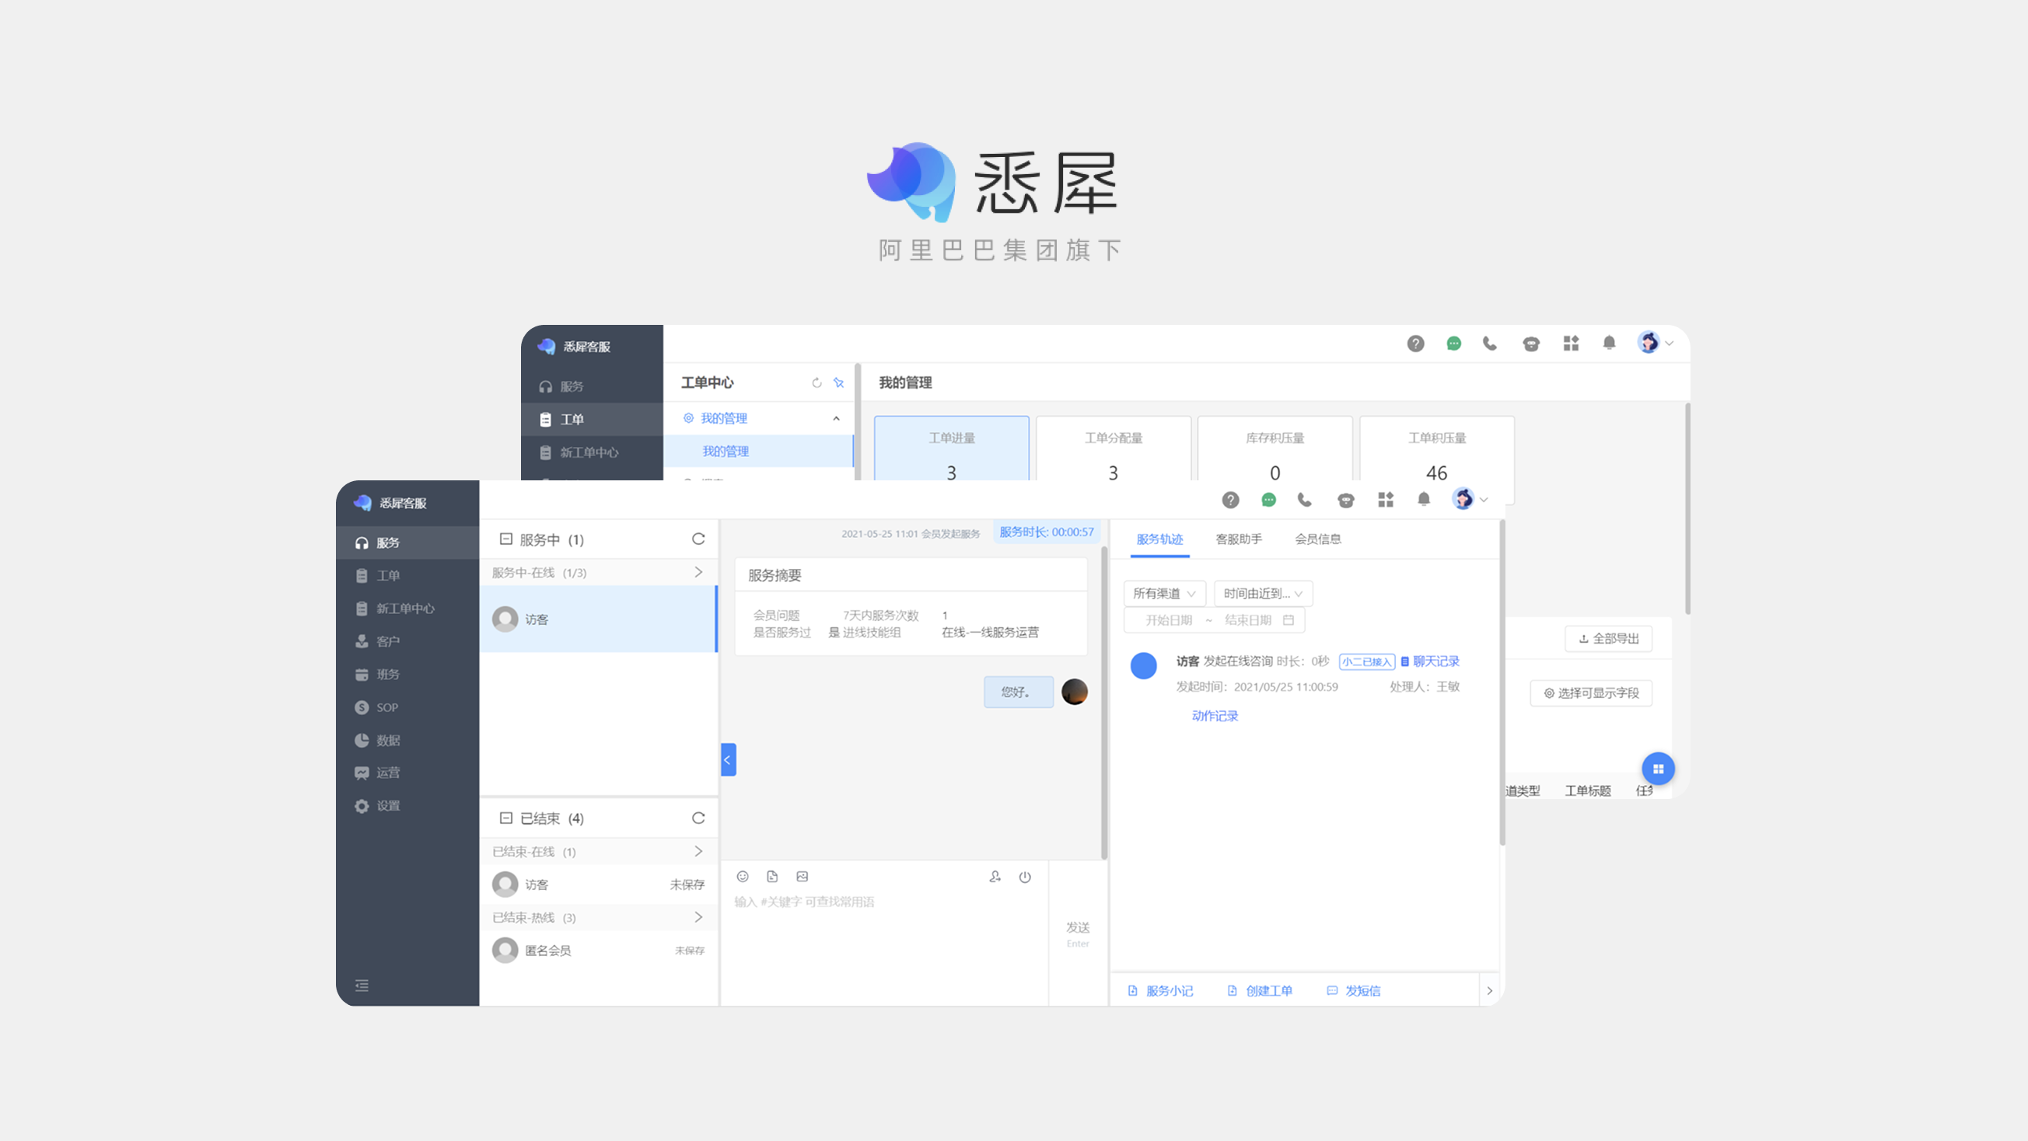
Task: Show more actions with the bottom-bar arrow
Action: (1490, 991)
